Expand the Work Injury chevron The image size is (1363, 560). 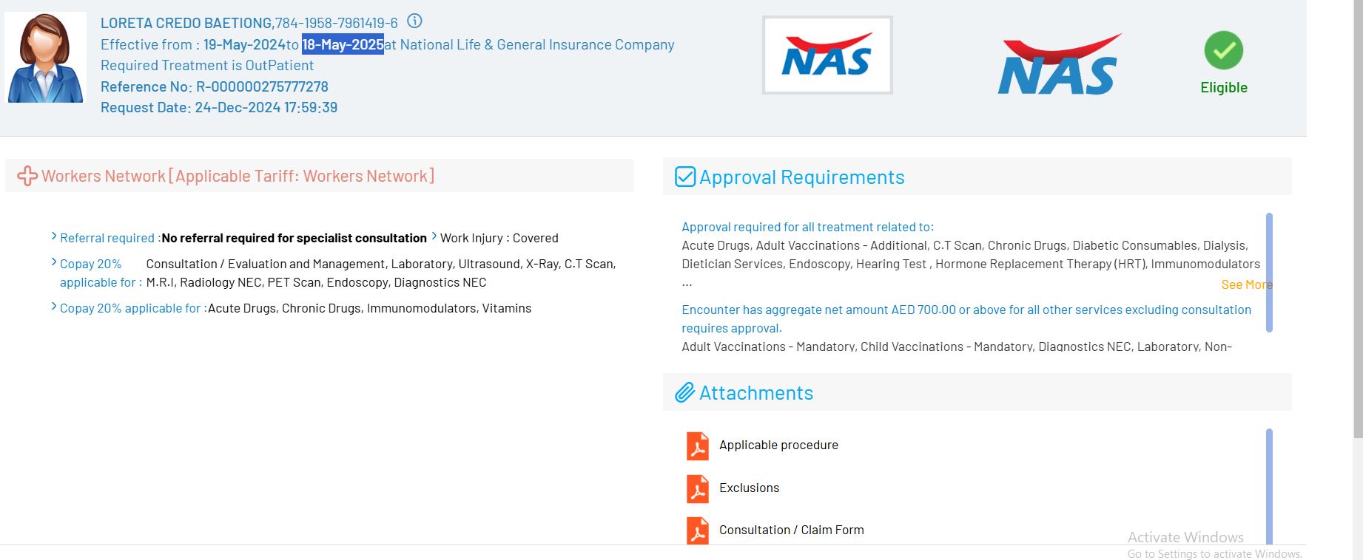(x=434, y=236)
